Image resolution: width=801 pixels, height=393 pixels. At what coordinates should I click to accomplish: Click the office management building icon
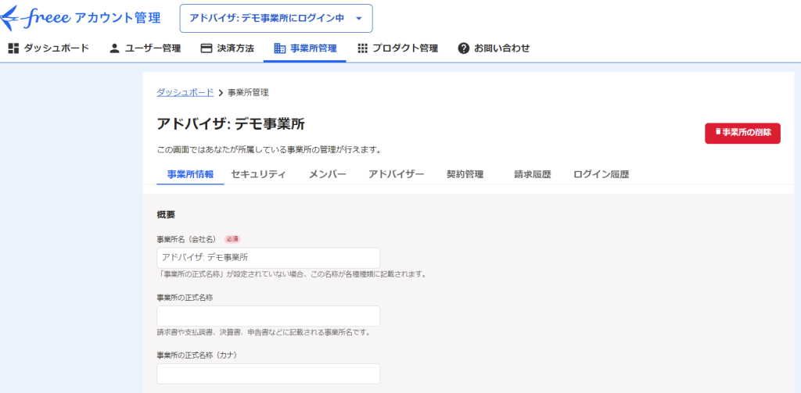[279, 48]
